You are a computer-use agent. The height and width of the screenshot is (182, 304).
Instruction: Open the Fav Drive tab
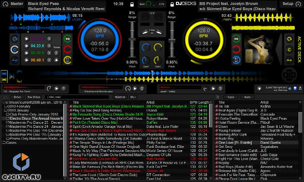point(34,97)
